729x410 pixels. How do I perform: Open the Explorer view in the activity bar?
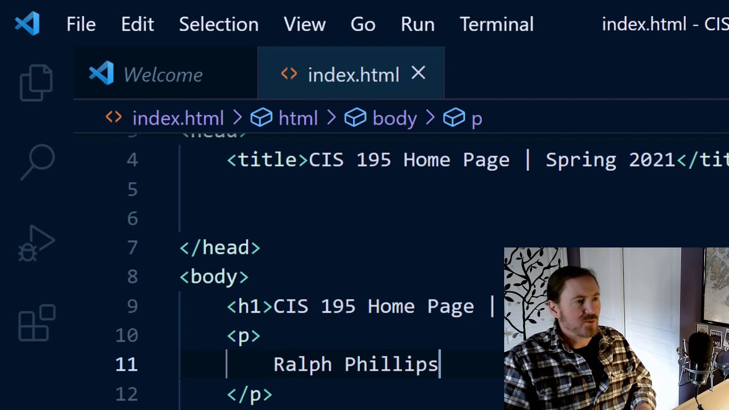36,83
